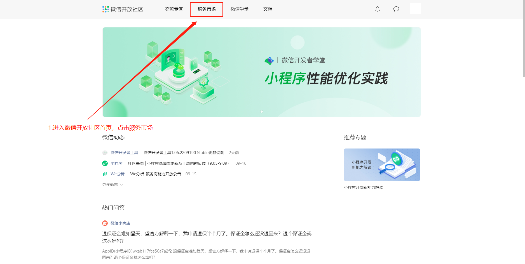Click the user avatar square at top right

click(x=415, y=9)
